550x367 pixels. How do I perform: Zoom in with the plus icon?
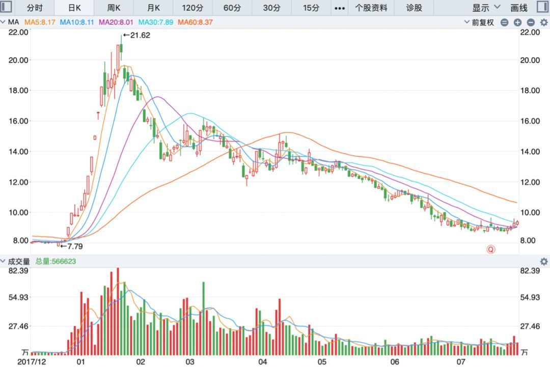(x=517, y=22)
